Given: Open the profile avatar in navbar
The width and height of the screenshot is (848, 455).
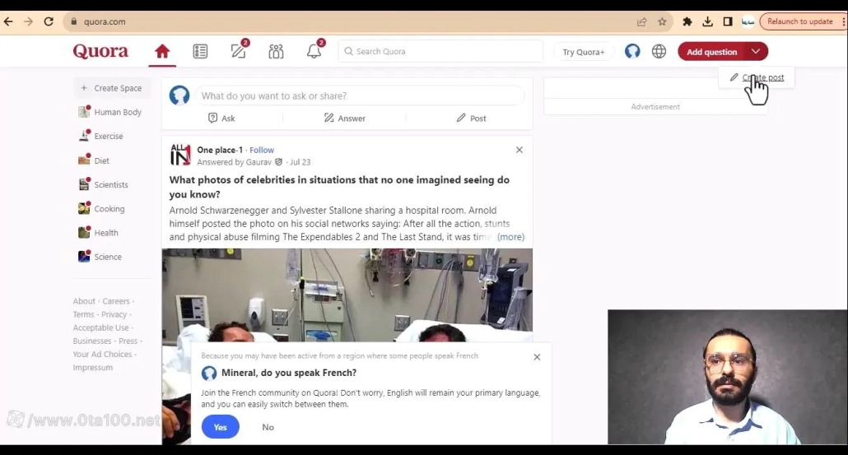Looking at the screenshot, I should point(632,52).
